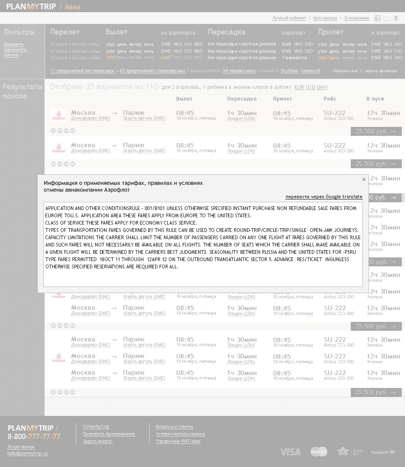Screen dimensions: 405x467
Task: Click second info icon under the first result
Action: click(x=60, y=131)
